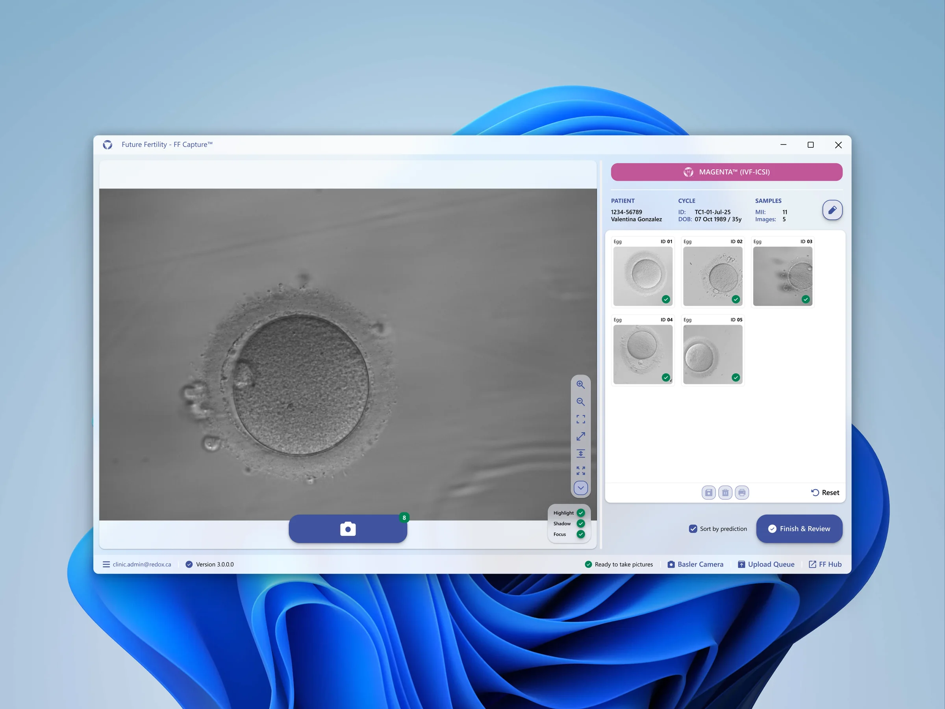Click the save image icon below thumbnails
Image resolution: width=945 pixels, height=709 pixels.
(709, 492)
